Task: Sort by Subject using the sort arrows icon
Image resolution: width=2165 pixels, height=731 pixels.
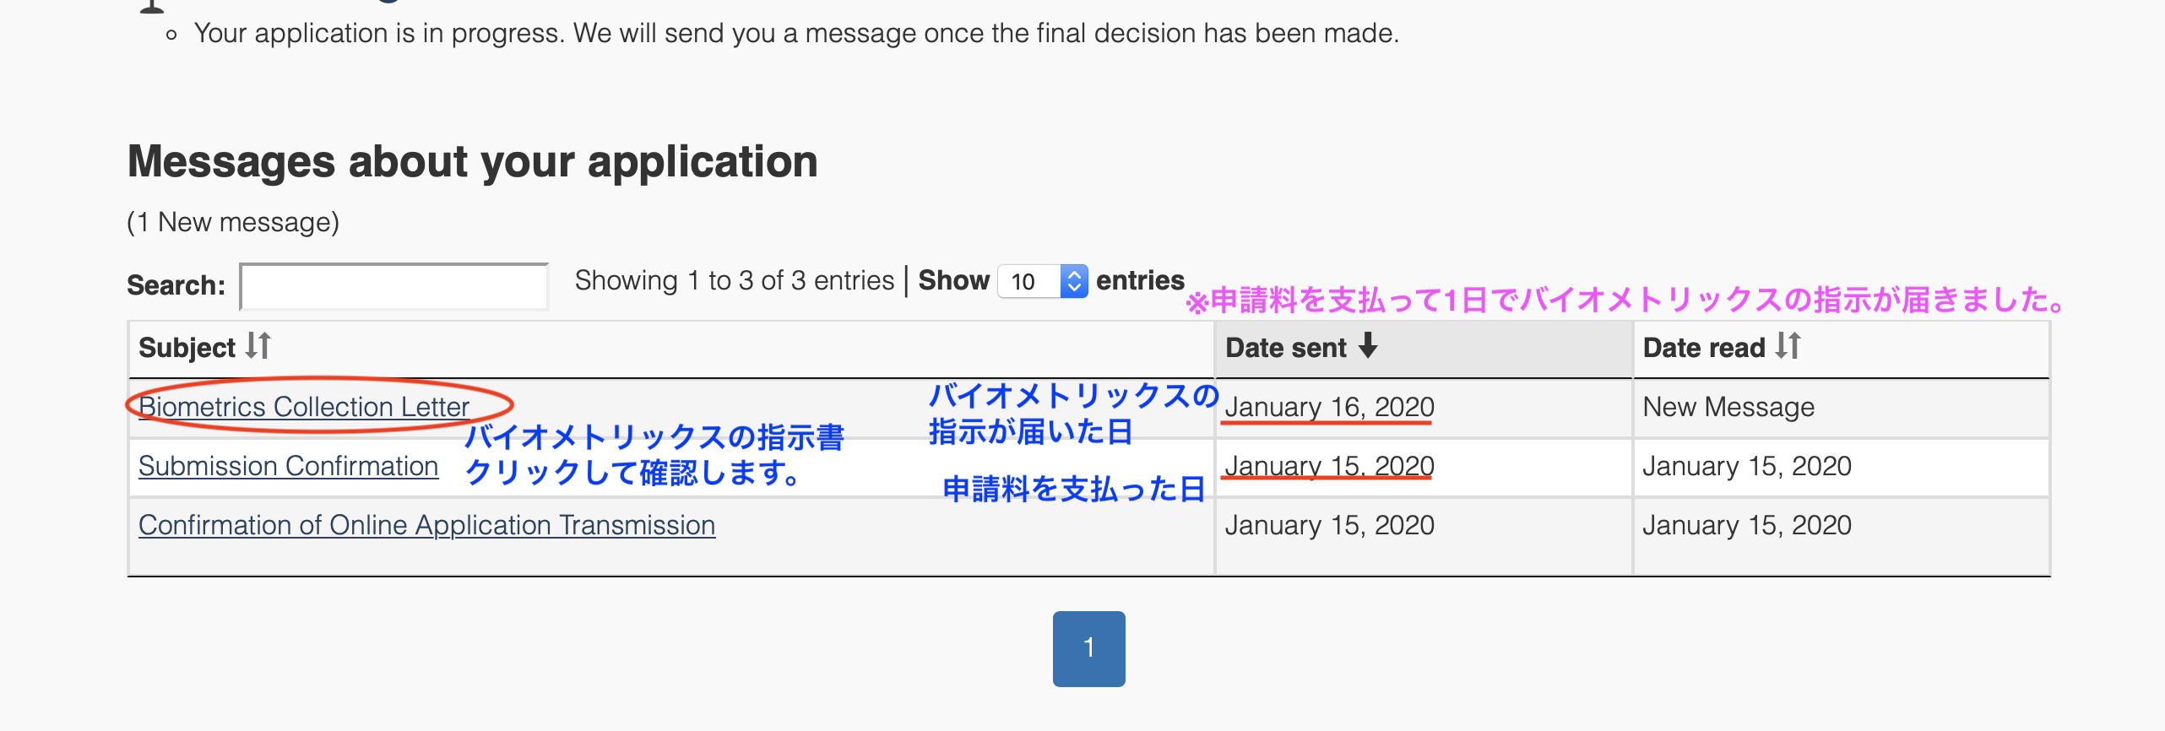Action: click(258, 346)
